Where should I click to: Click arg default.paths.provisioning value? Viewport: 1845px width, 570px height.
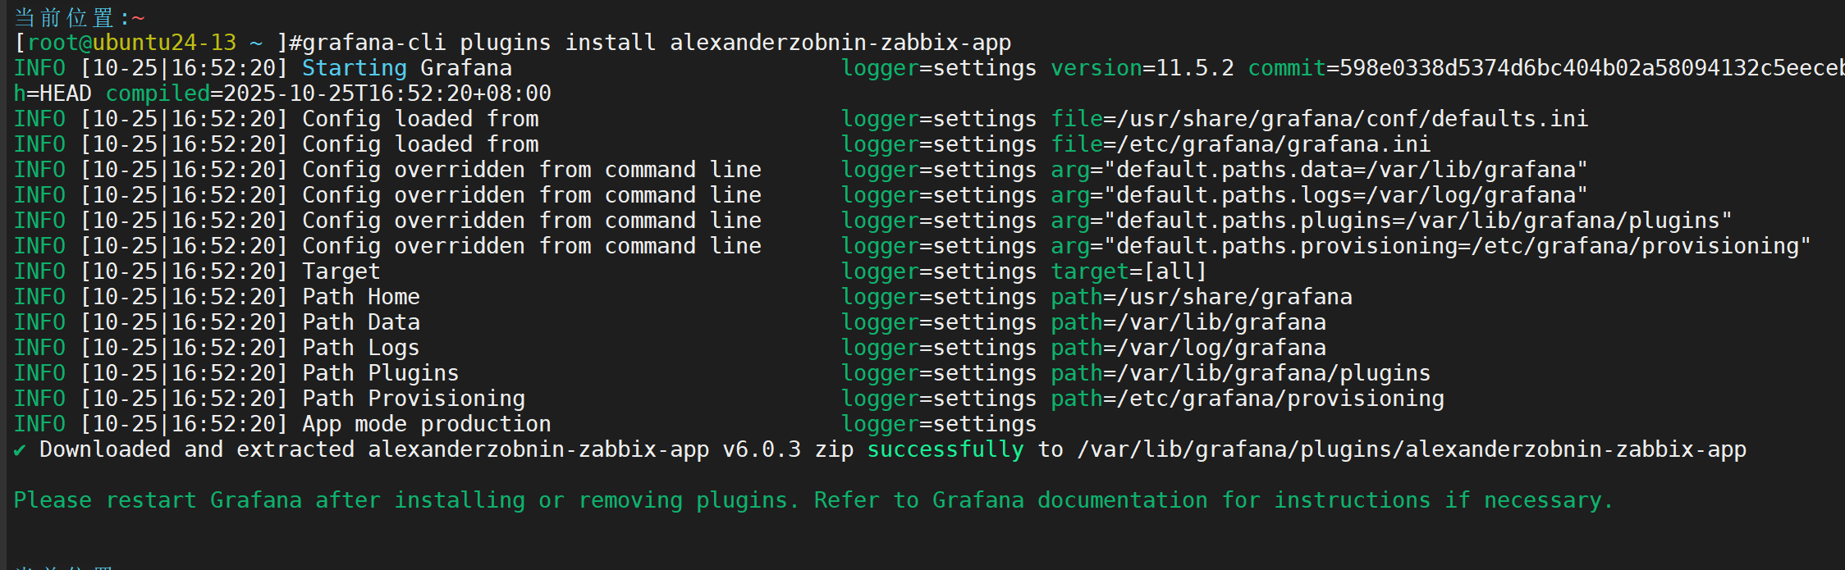1431,246
